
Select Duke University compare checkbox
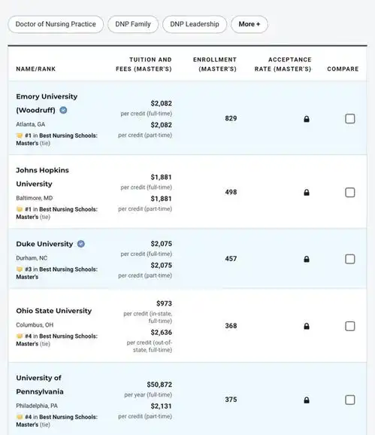[350, 259]
